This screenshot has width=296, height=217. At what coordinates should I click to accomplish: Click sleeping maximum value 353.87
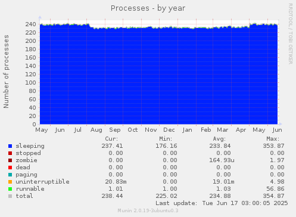pyautogui.click(x=273, y=146)
